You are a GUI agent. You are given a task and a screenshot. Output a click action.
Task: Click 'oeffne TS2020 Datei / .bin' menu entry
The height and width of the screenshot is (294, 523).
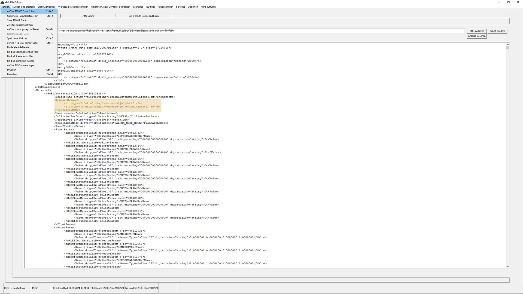(x=21, y=11)
